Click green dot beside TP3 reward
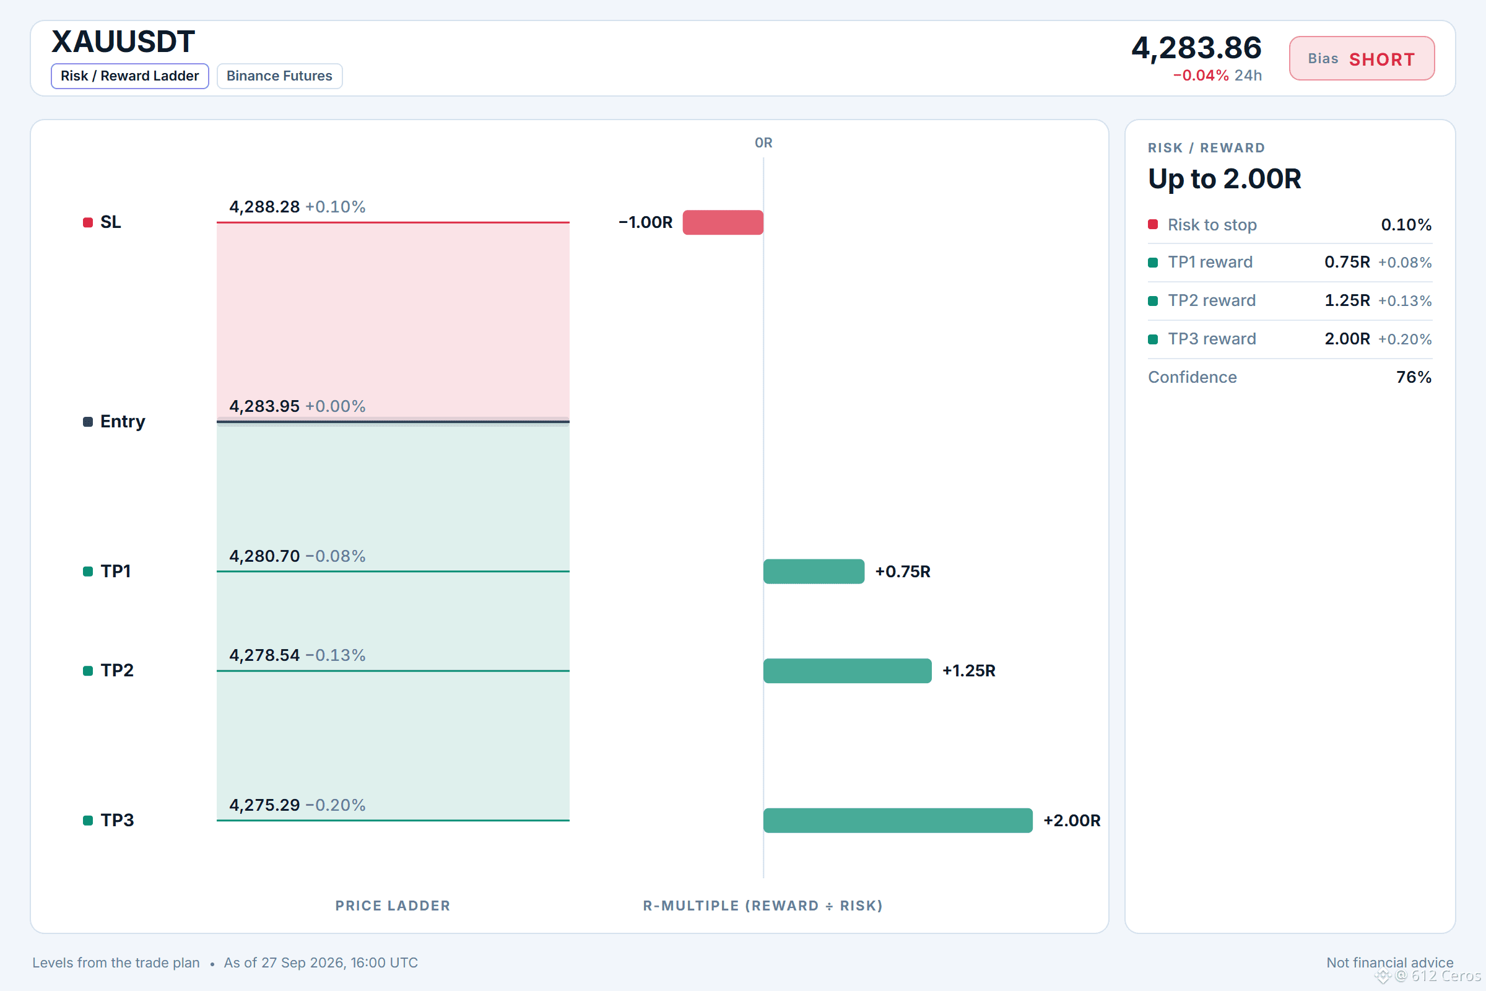1486x991 pixels. click(x=1153, y=339)
